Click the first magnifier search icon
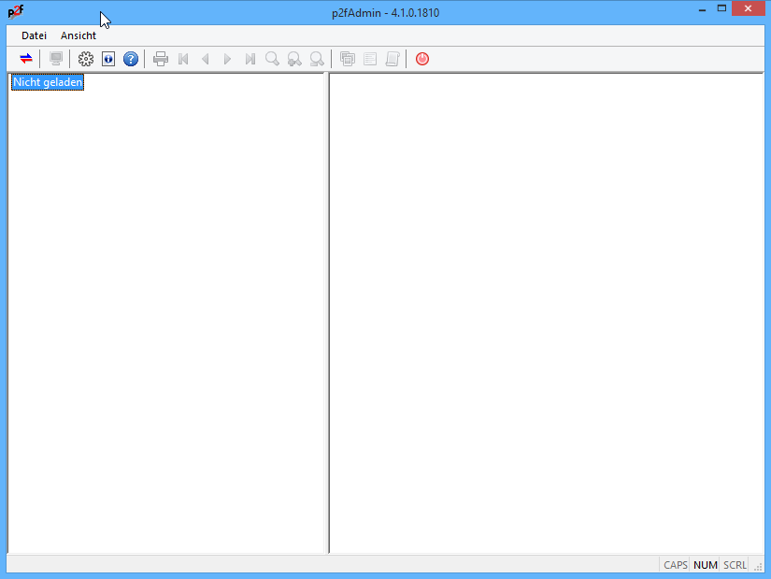 coord(272,59)
